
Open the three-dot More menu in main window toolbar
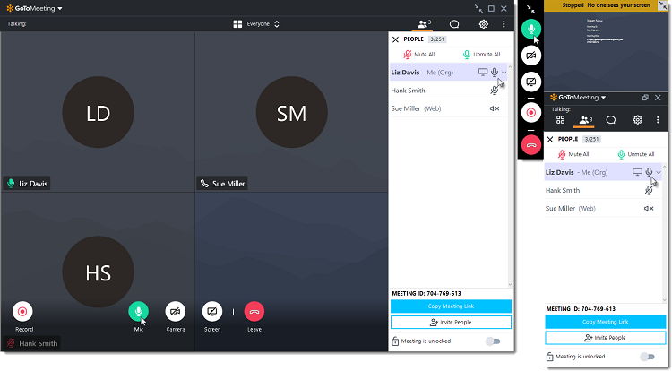coord(504,24)
